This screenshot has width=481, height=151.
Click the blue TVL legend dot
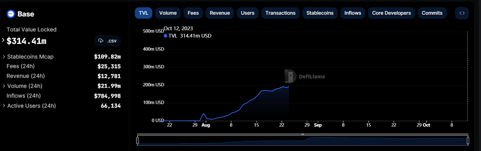point(166,36)
